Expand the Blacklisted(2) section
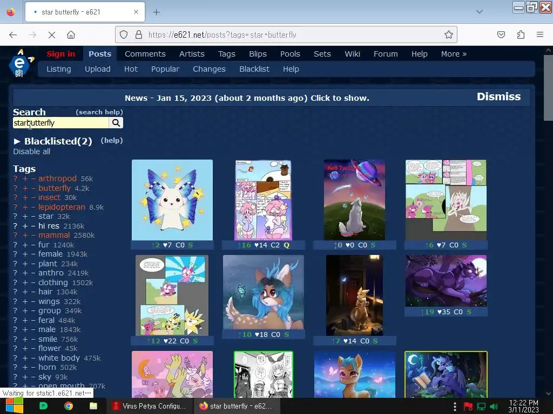The image size is (553, 414). pos(53,141)
